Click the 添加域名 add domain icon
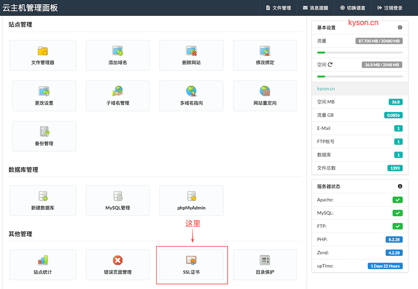Viewport: 418px width, 289px height. point(118,55)
